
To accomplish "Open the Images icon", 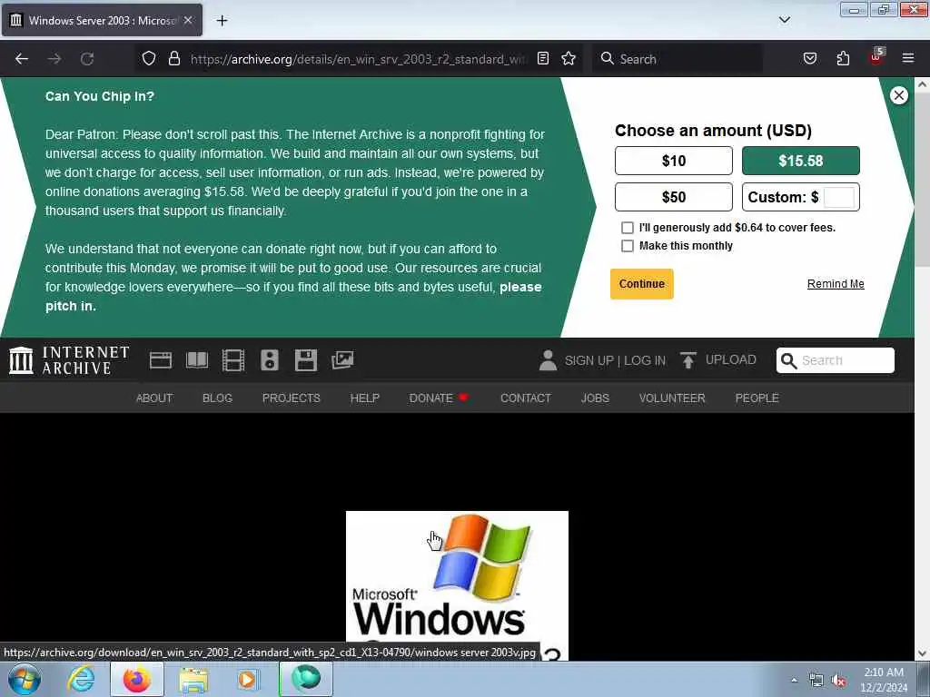I will [342, 359].
